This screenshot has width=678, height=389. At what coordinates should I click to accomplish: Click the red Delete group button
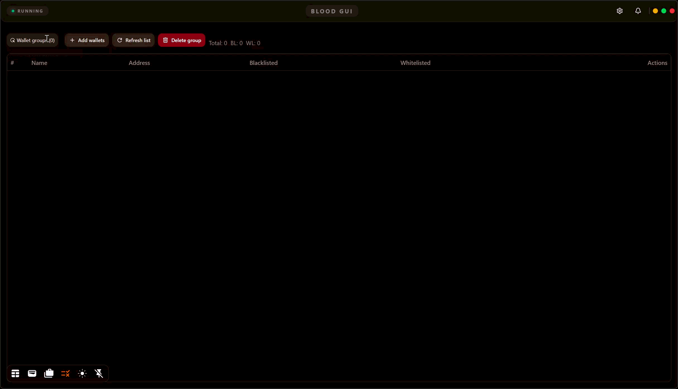point(182,40)
